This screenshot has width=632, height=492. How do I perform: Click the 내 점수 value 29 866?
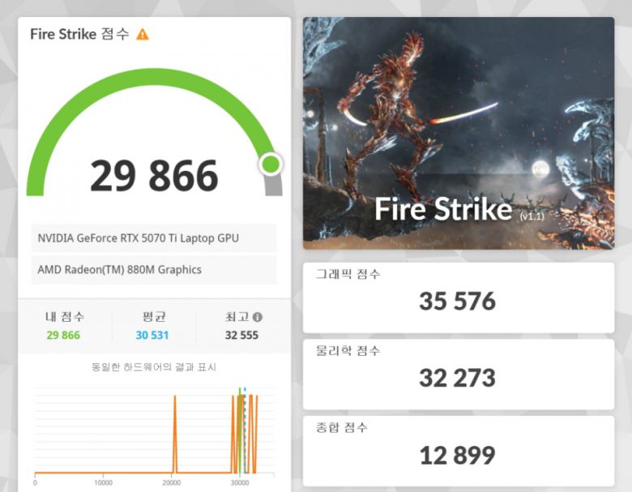pos(63,335)
